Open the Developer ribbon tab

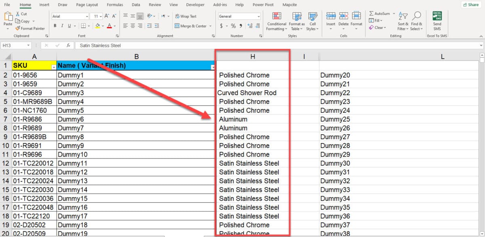[195, 4]
